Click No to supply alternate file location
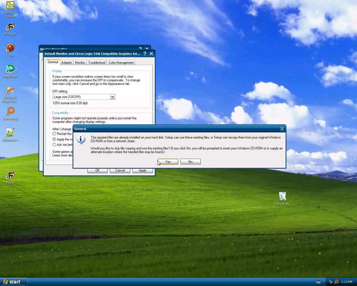Viewport: 357px width, 286px height. tap(190, 162)
